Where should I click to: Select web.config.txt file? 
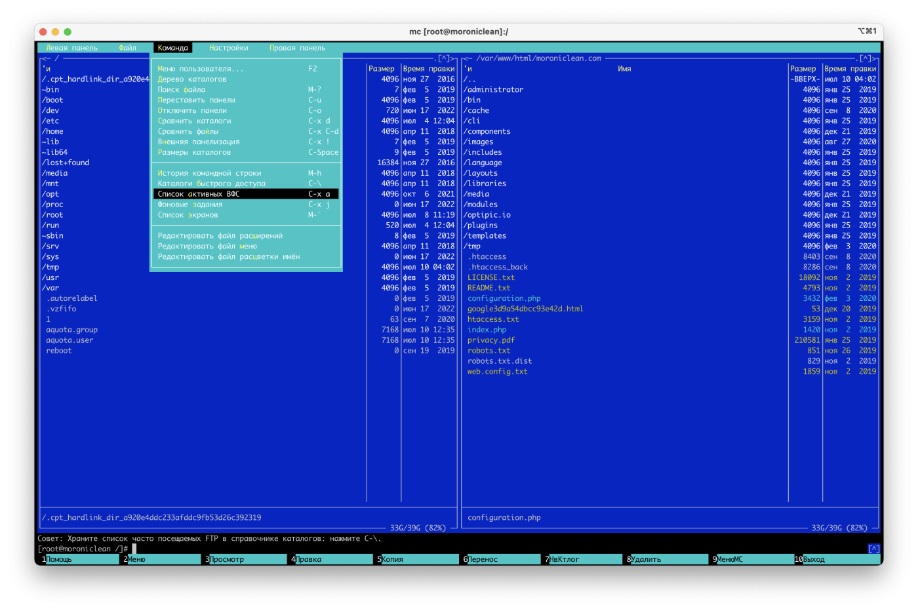pos(670,372)
